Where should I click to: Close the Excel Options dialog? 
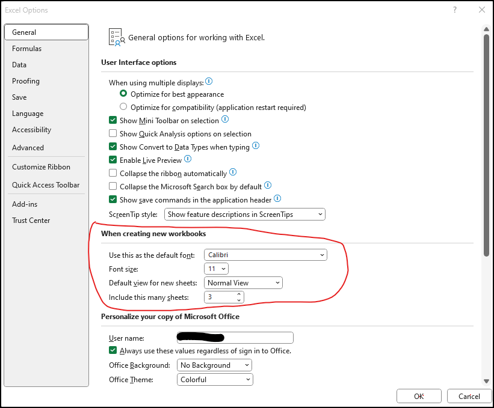click(x=482, y=10)
